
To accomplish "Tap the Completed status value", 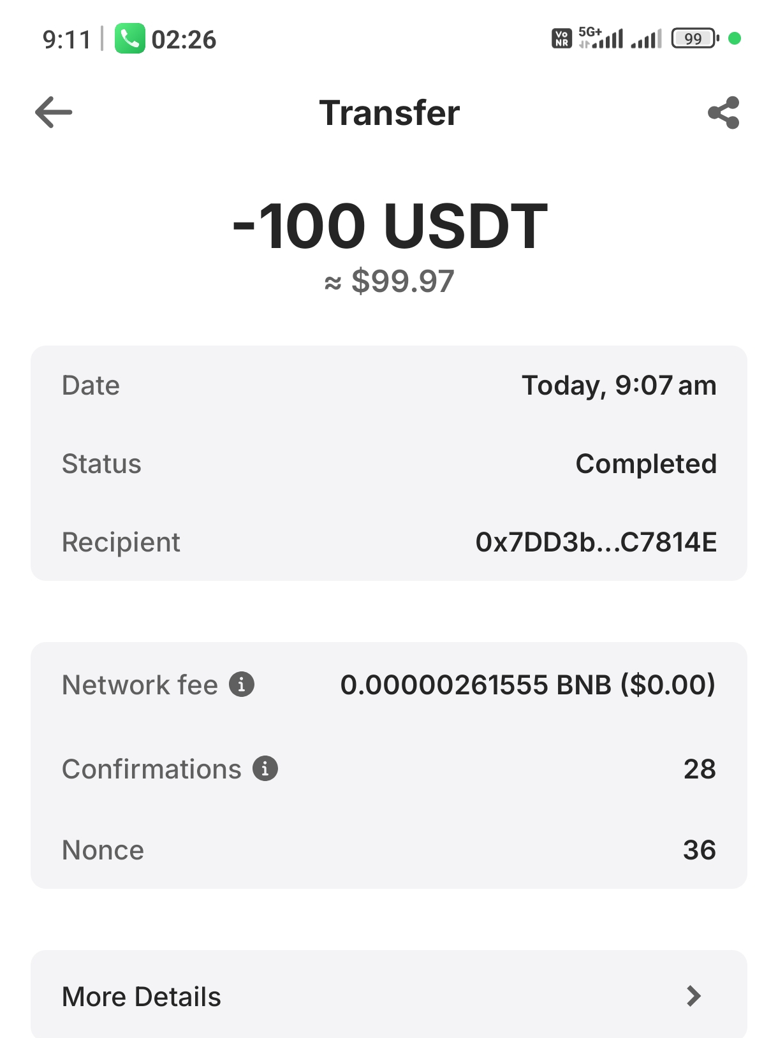I will (645, 464).
